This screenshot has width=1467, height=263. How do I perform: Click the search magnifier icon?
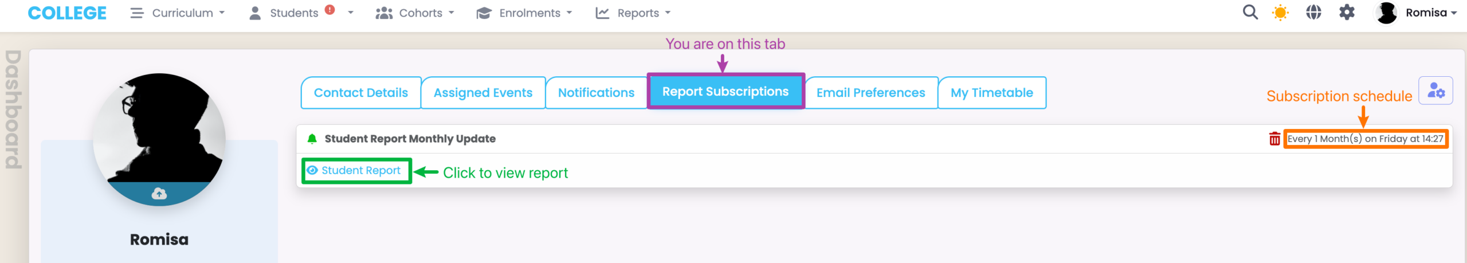pyautogui.click(x=1250, y=13)
